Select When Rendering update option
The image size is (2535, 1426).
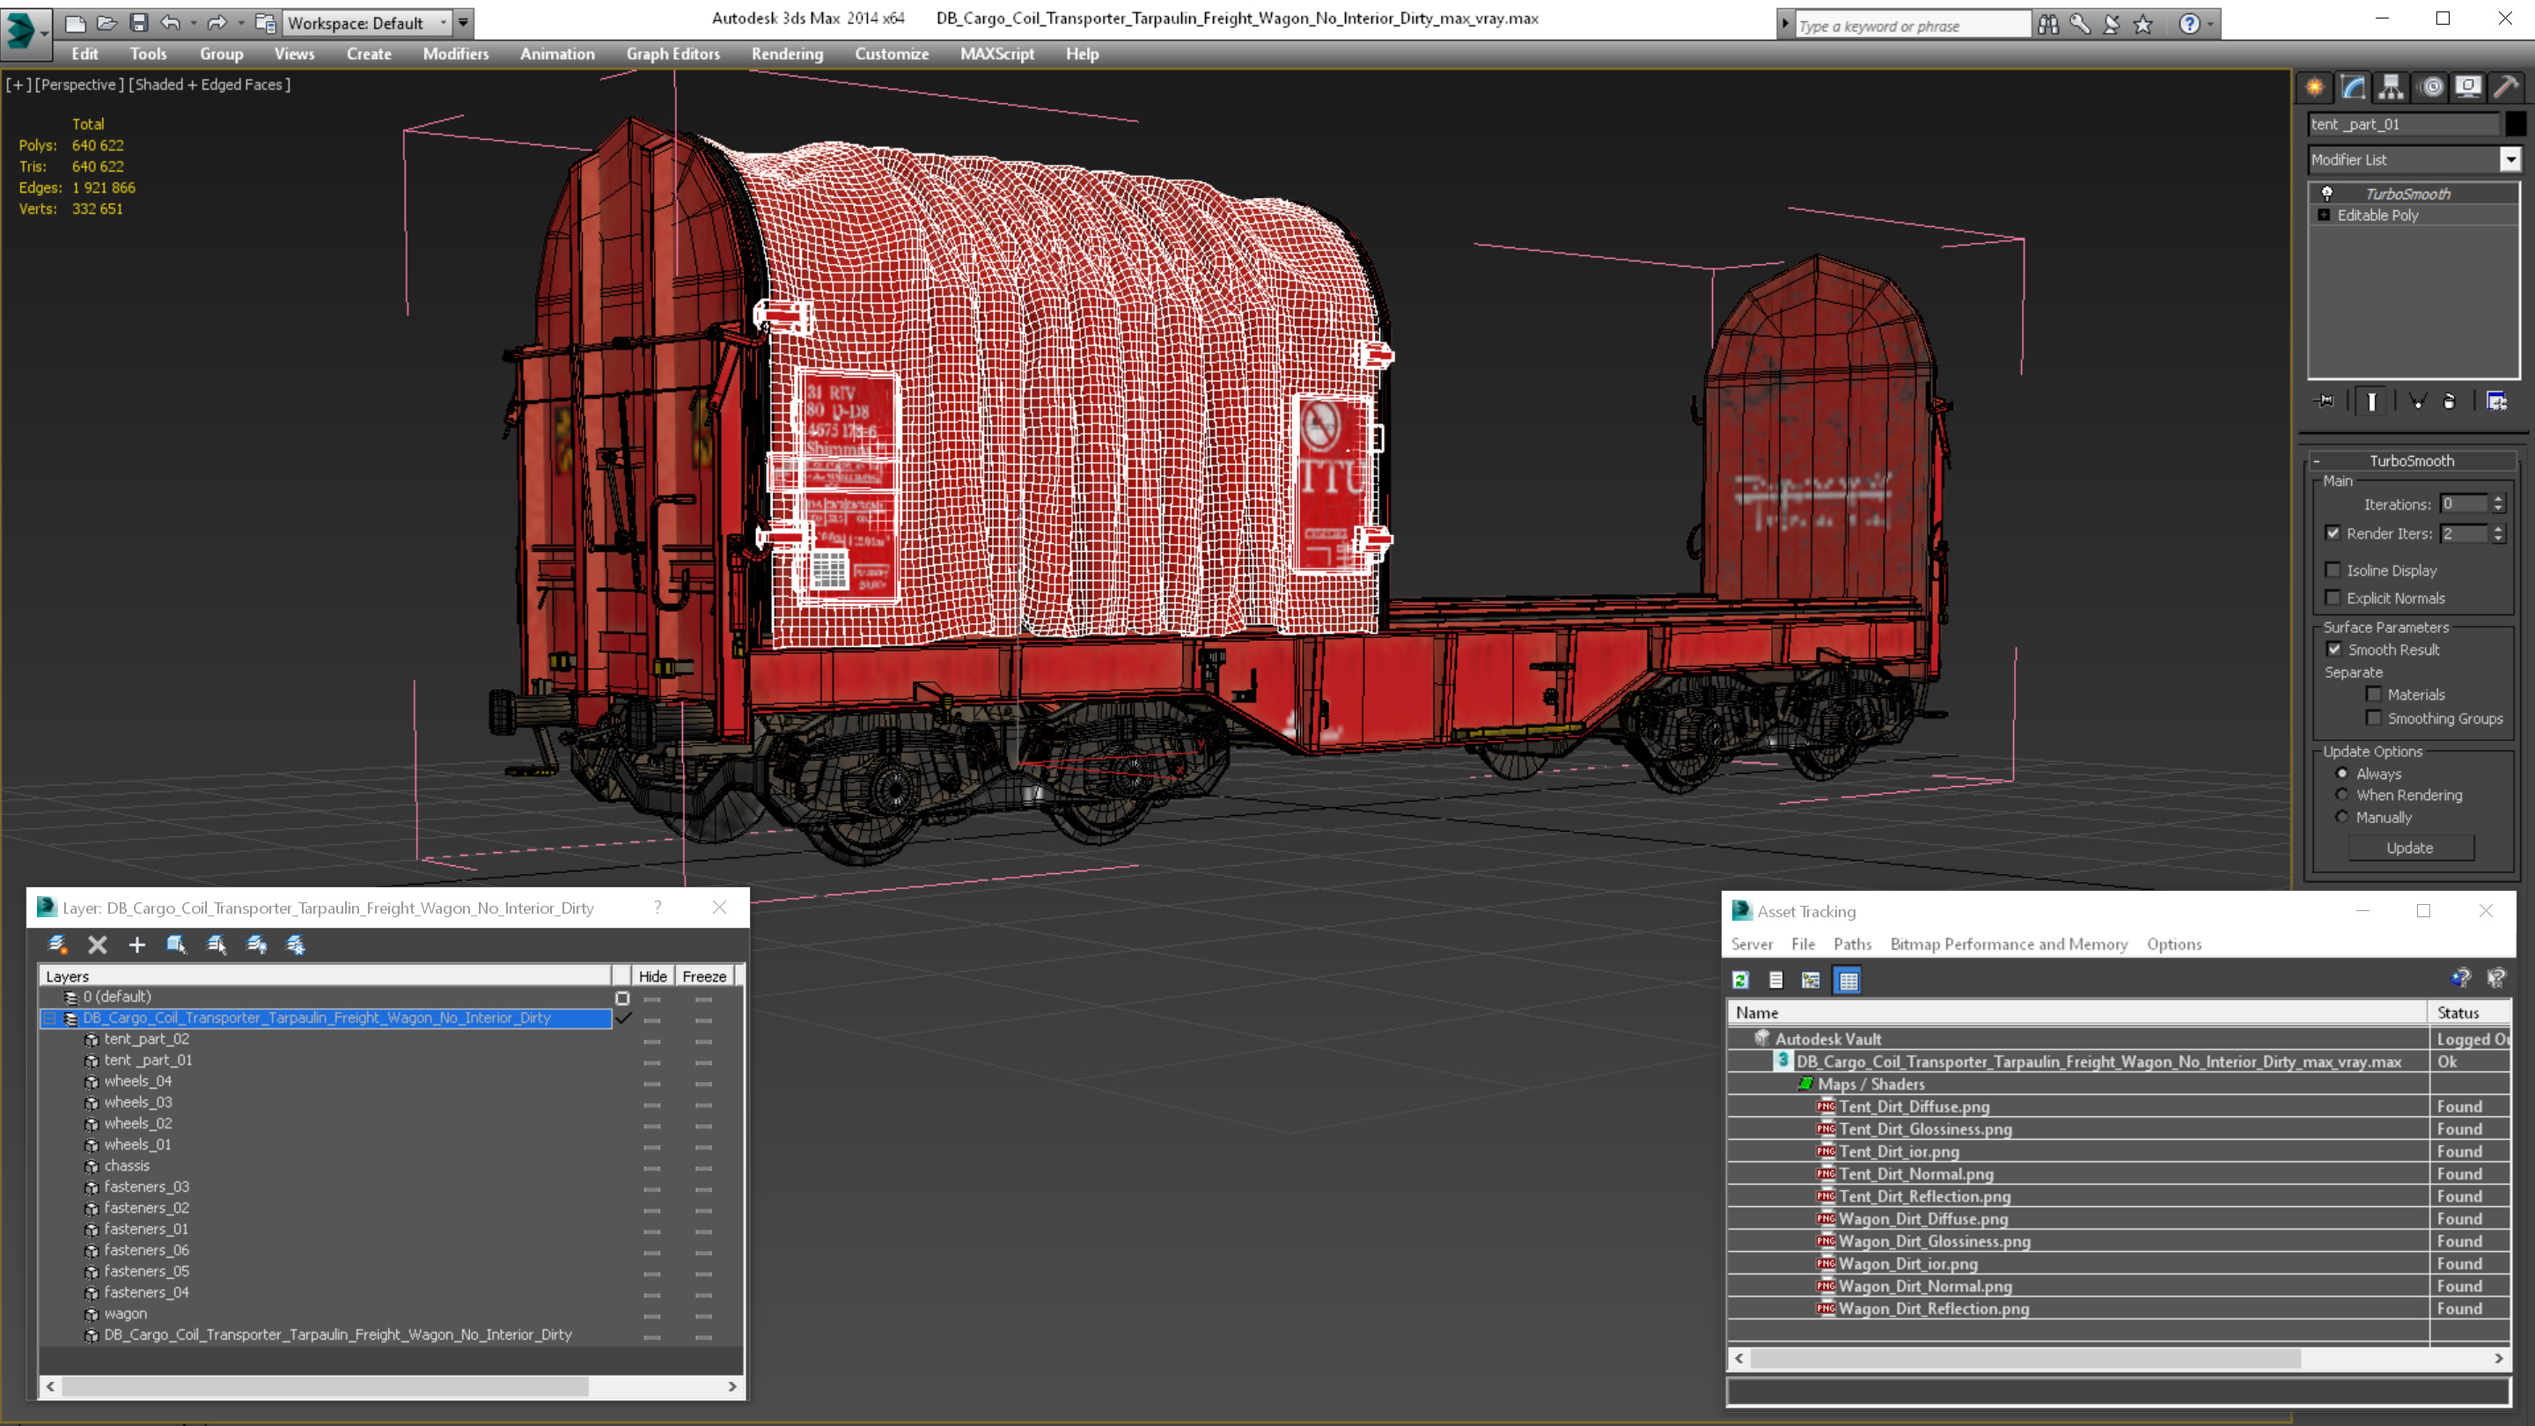2342,795
